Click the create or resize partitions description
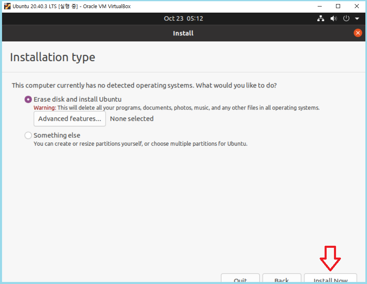367x284 pixels. tap(140, 144)
